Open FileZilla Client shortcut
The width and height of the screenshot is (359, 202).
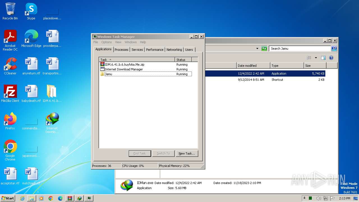pos(10,94)
